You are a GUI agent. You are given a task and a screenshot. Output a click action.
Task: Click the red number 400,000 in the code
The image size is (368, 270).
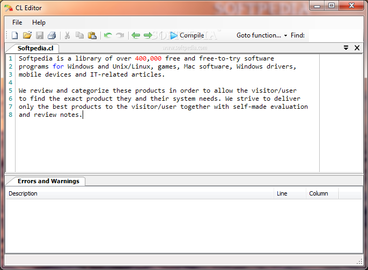(148, 58)
